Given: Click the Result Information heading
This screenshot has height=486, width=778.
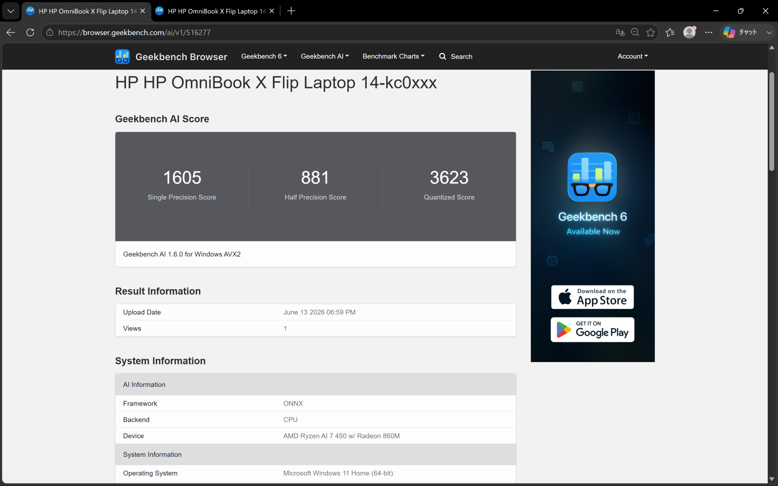Looking at the screenshot, I should 158,291.
